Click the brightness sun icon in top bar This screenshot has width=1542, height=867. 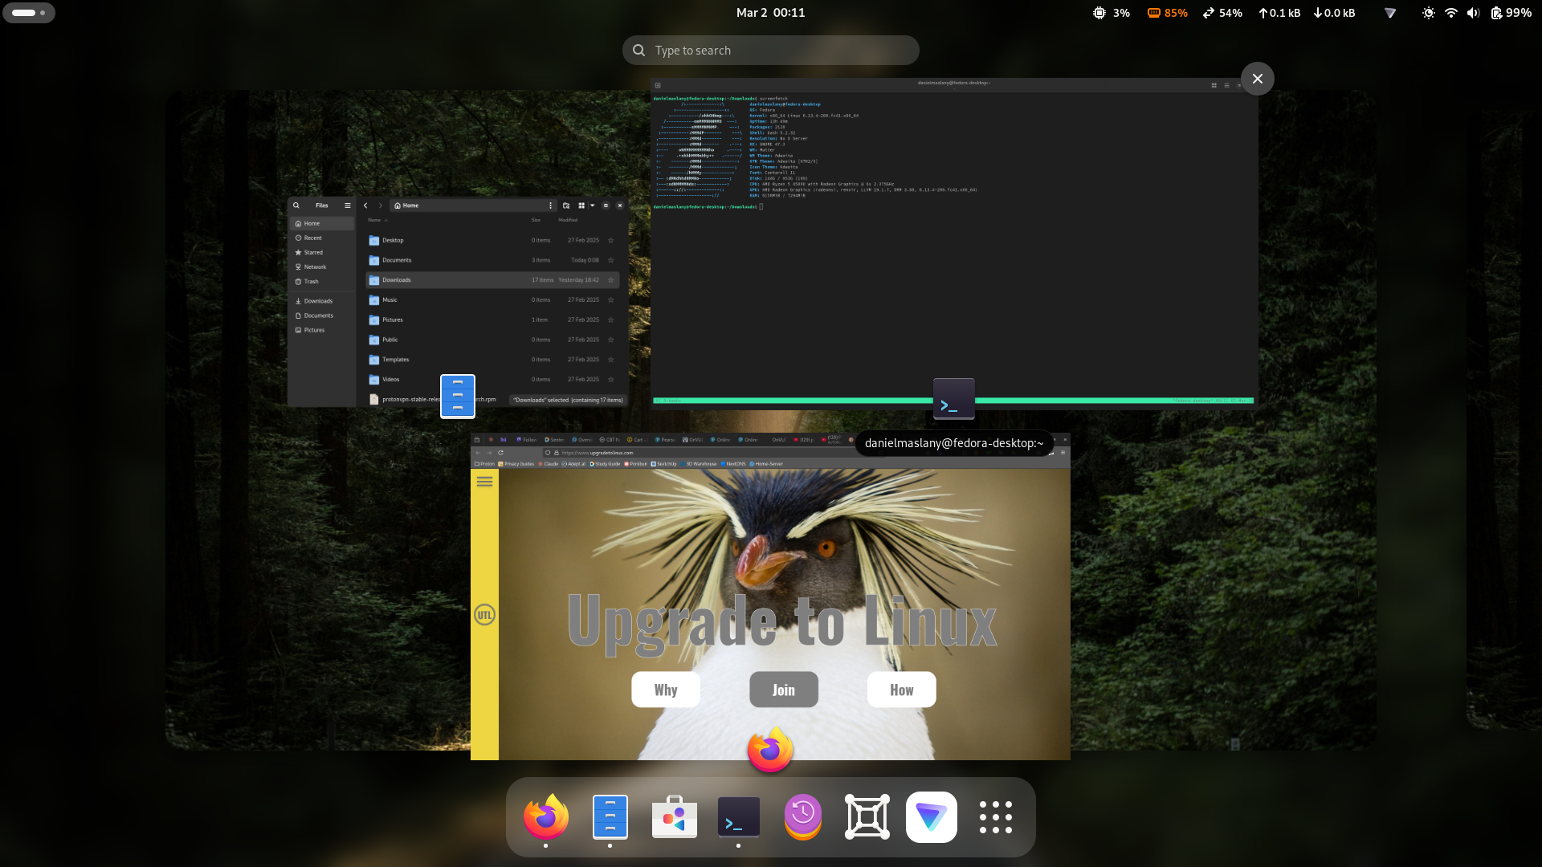[1429, 13]
